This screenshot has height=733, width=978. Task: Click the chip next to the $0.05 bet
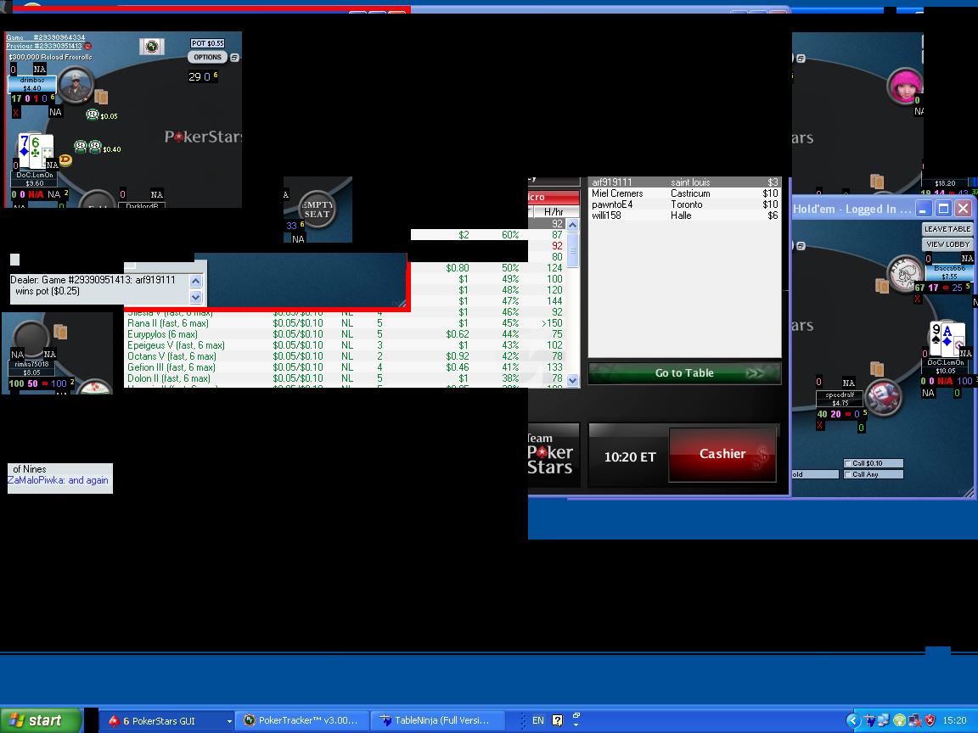[x=93, y=115]
